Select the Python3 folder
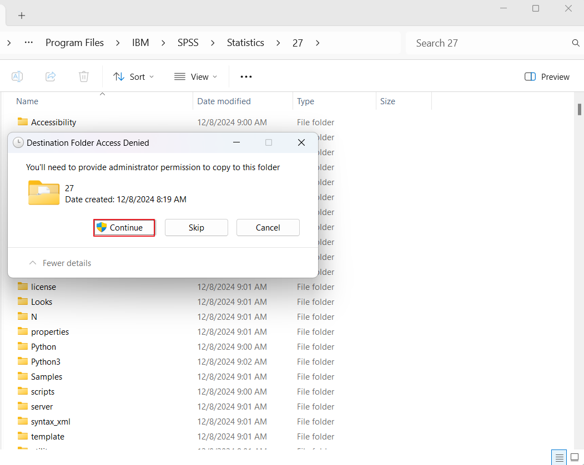 coord(46,362)
